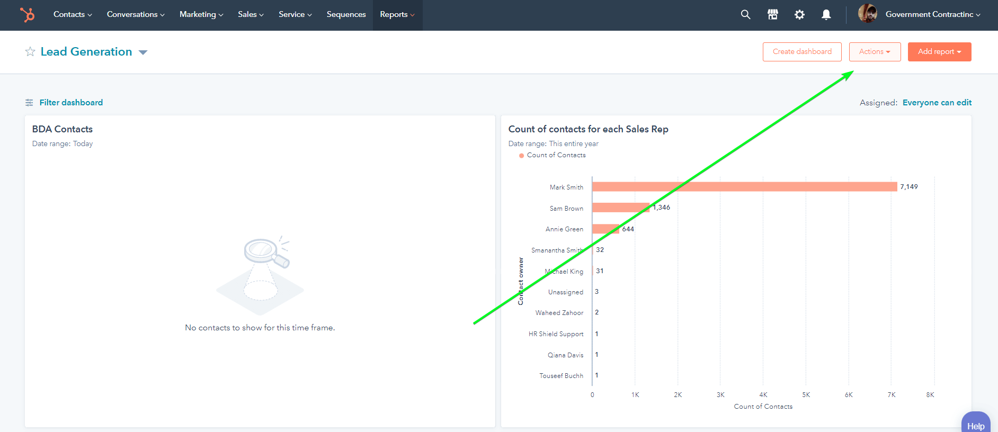Go to Sequences in the navigation
The width and height of the screenshot is (998, 432).
(x=346, y=15)
